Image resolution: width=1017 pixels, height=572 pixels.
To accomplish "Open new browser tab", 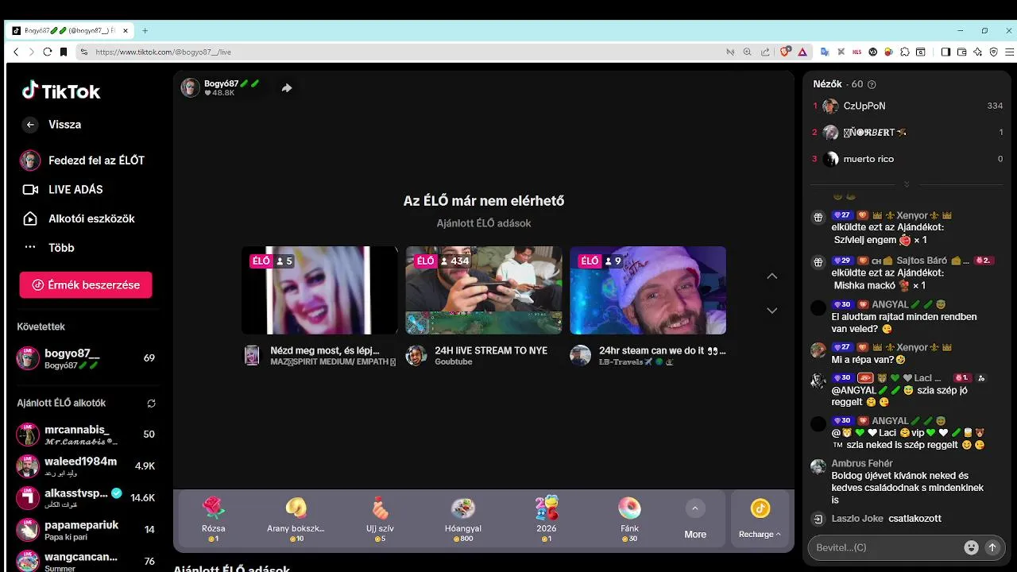I will [x=145, y=31].
